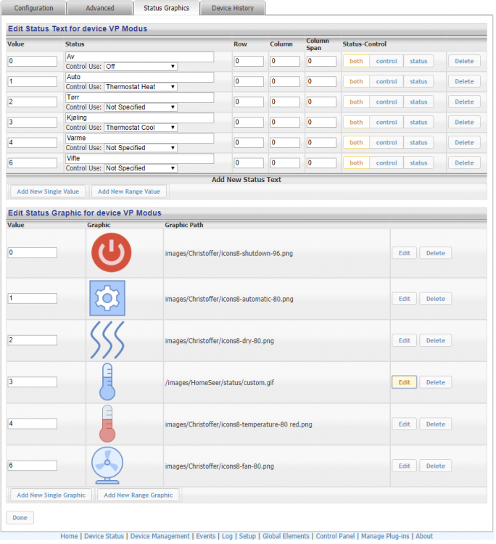Open the Configuration tab
The image size is (496, 544).
point(34,8)
